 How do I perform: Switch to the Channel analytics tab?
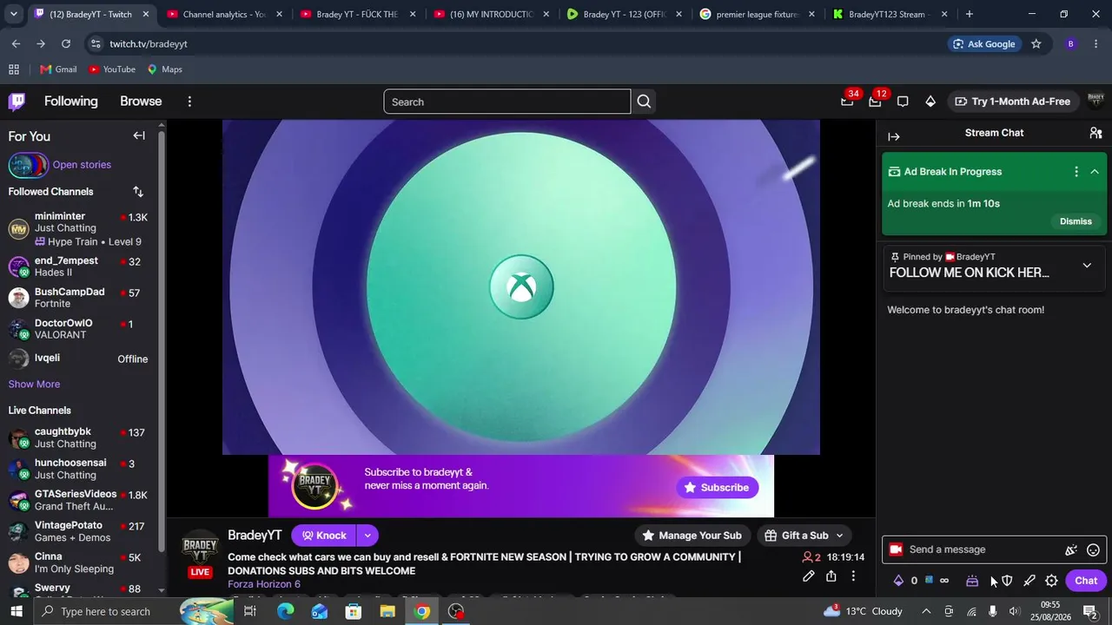[x=223, y=15]
